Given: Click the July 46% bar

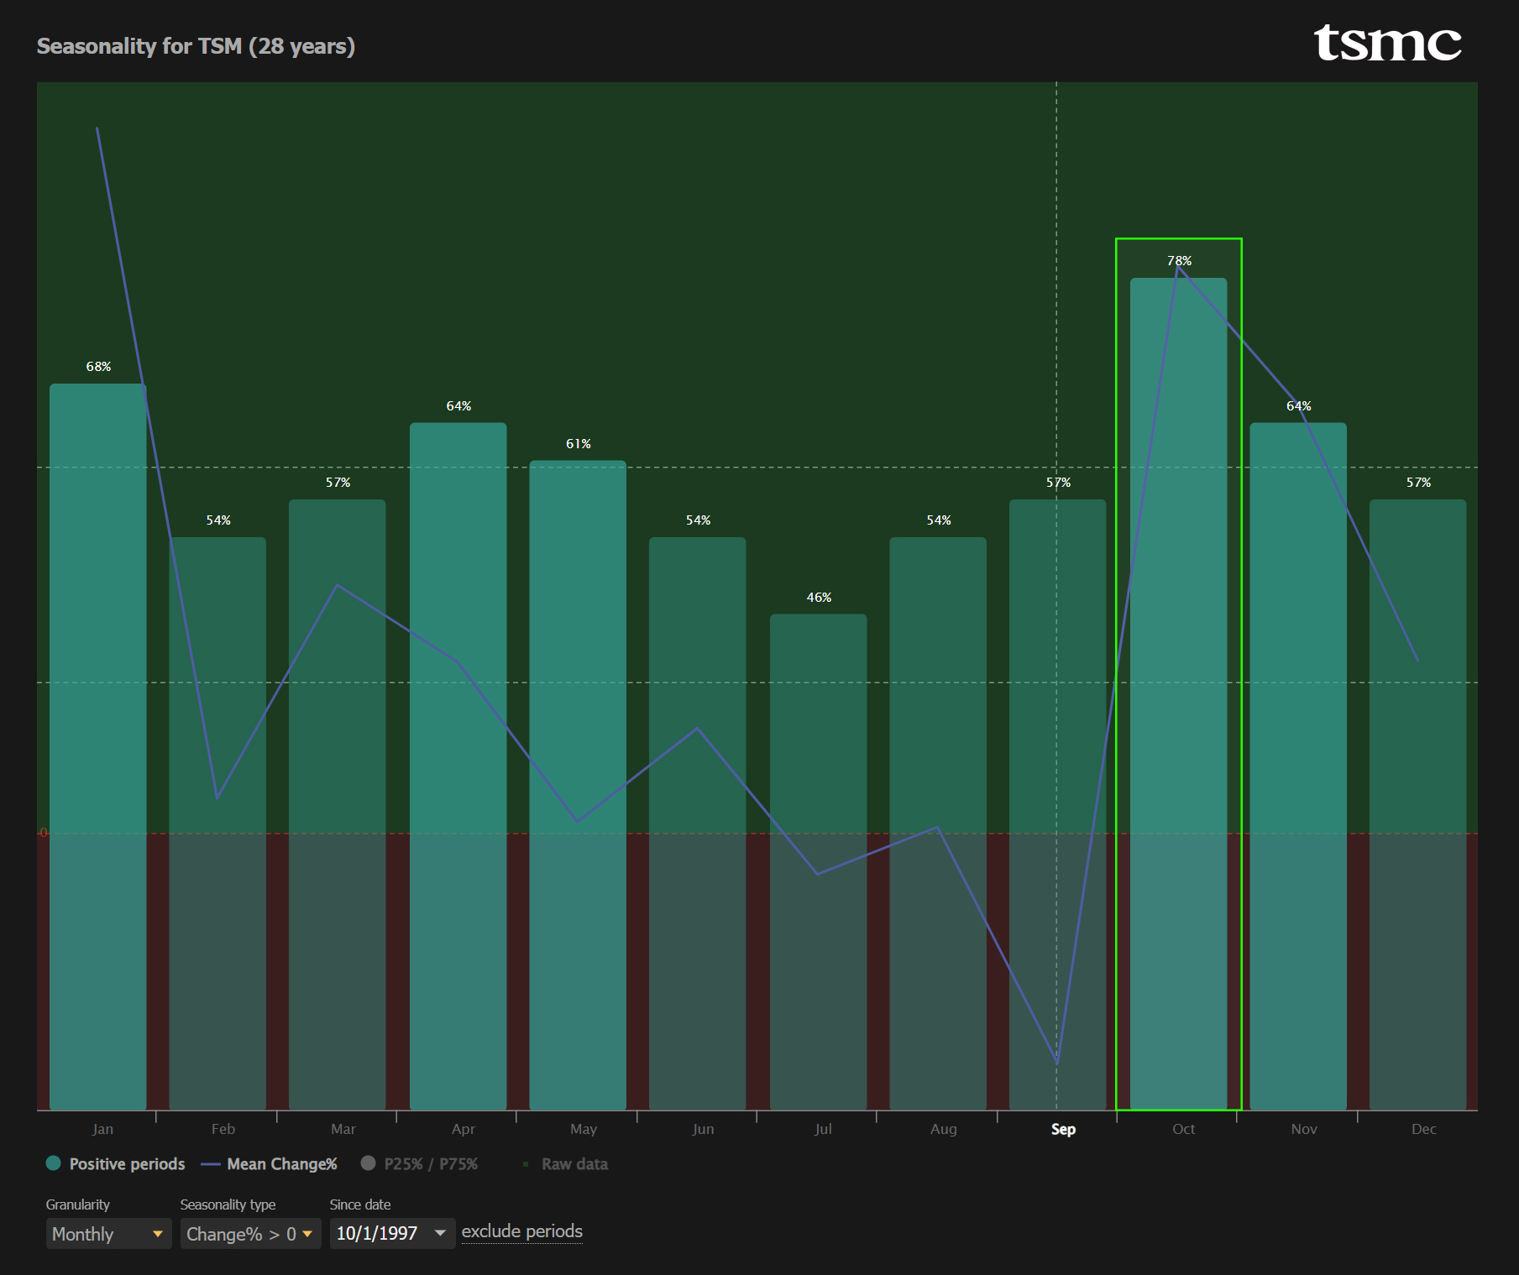Looking at the screenshot, I should click(818, 861).
